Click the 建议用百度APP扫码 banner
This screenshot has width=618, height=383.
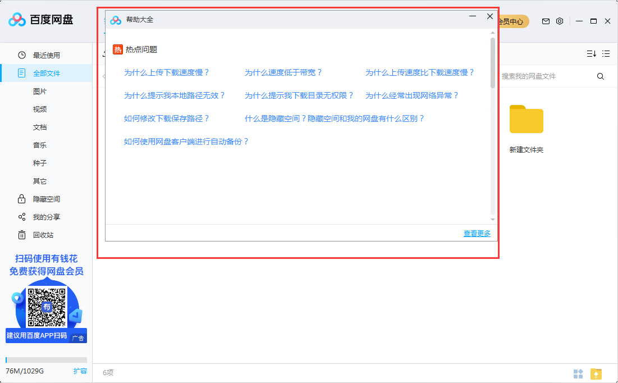(x=46, y=336)
